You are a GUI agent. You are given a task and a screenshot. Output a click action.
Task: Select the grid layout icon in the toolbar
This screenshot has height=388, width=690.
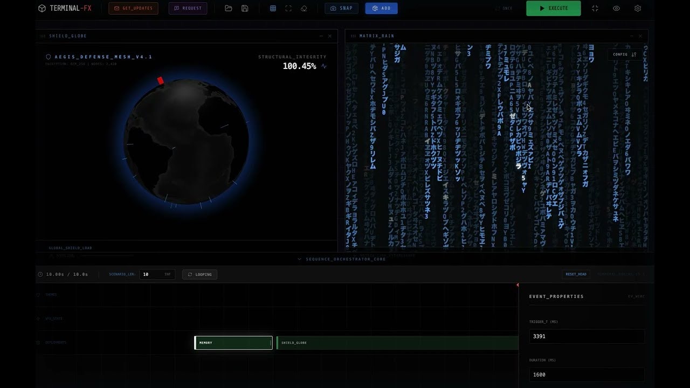coord(273,8)
